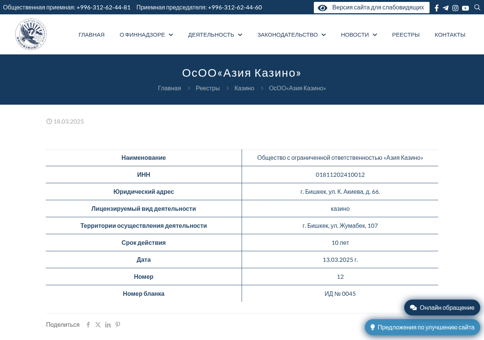Open the «Новости» menu item
Image resolution: width=484 pixels, height=340 pixels.
click(x=355, y=35)
